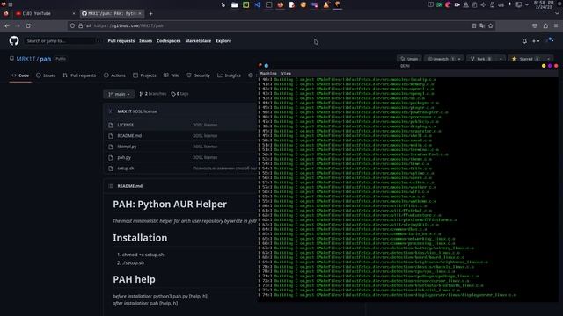Image resolution: width=563 pixels, height=316 pixels.
Task: Select the repository Pull requests tab
Action: click(x=79, y=75)
